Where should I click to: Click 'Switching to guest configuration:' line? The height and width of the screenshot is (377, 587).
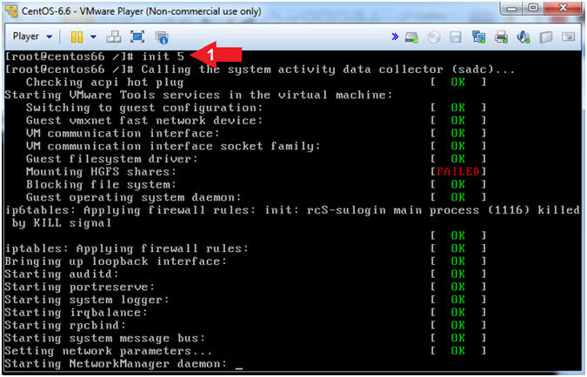point(144,108)
